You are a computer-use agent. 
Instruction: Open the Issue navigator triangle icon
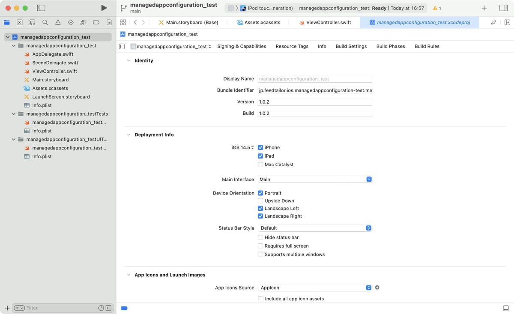(x=58, y=22)
